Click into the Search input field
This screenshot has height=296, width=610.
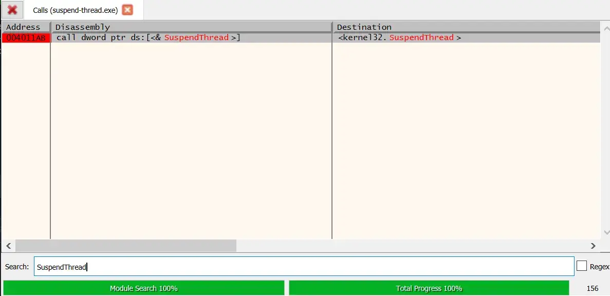click(304, 266)
